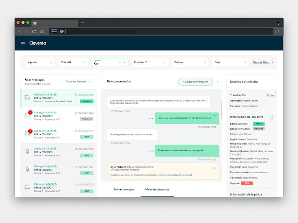This screenshot has height=223, width=298.
Task: Clear the Car vertical filter with the X
Action: tap(124, 62)
